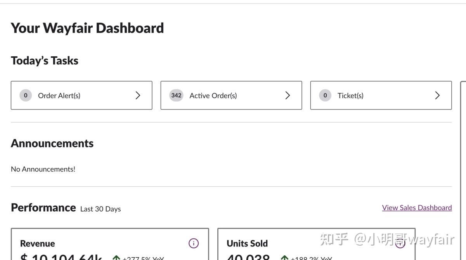Click the 0 badge on Ticket(s)

pos(325,95)
